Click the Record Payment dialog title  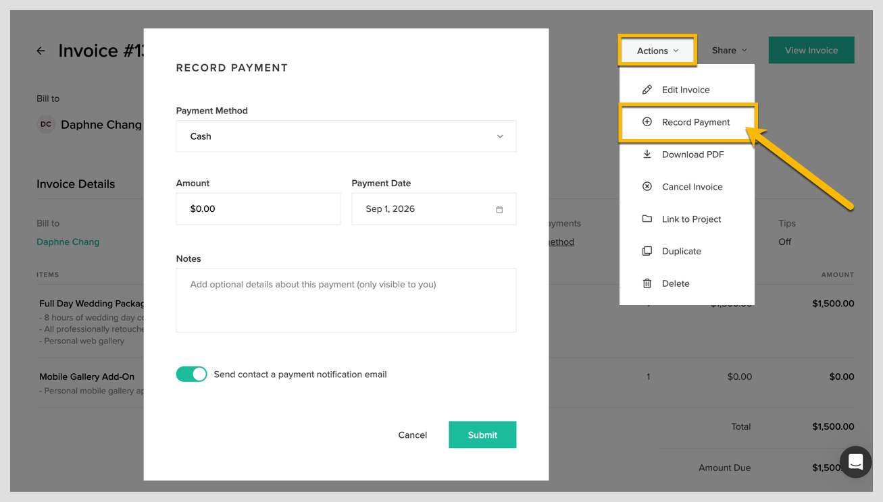click(232, 68)
